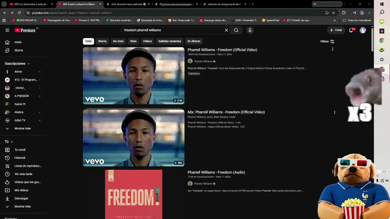The width and height of the screenshot is (390, 219).
Task: Open the tab search dropdown arrow
Action: (x=4, y=4)
